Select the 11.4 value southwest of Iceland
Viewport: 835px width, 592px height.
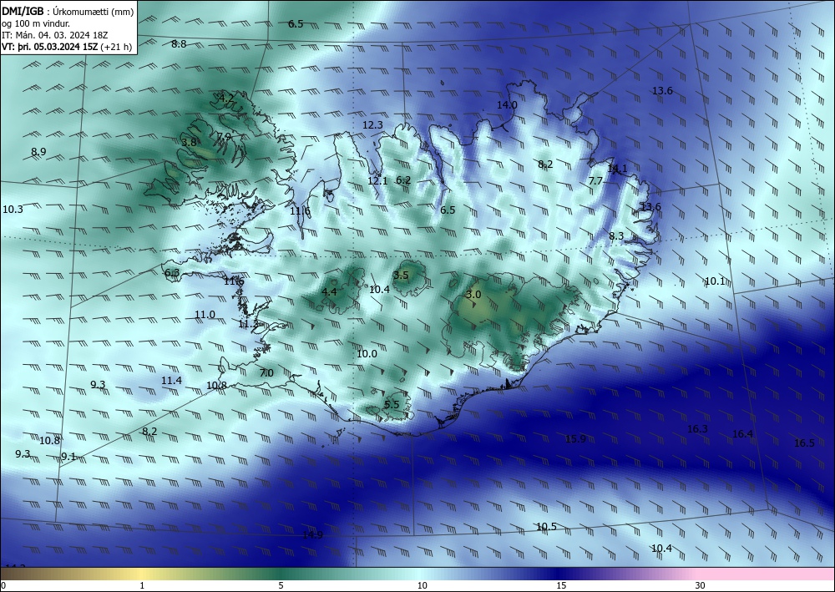coord(171,381)
